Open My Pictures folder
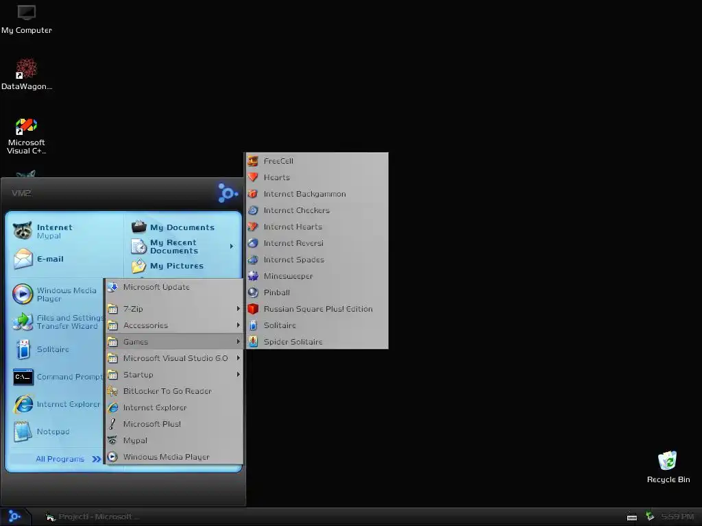 (x=182, y=266)
